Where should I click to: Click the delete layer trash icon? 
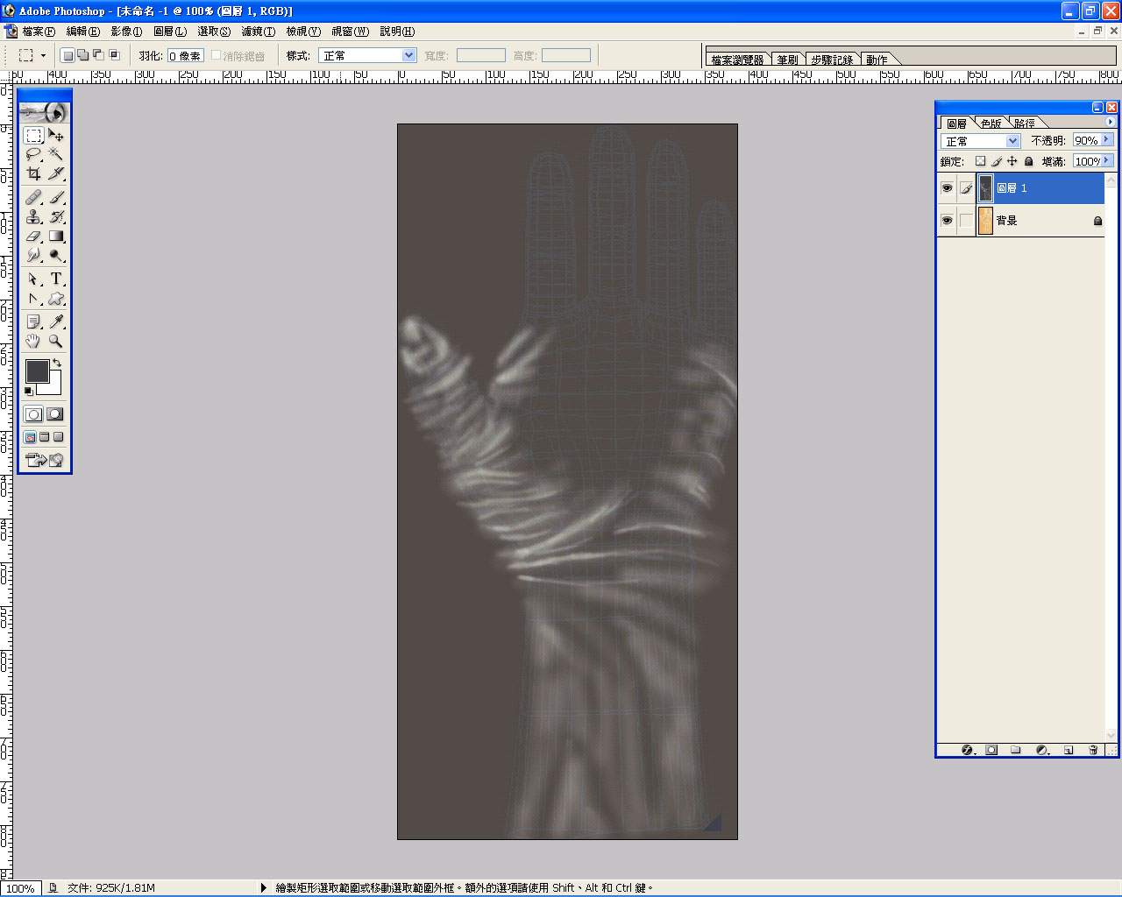pos(1093,750)
